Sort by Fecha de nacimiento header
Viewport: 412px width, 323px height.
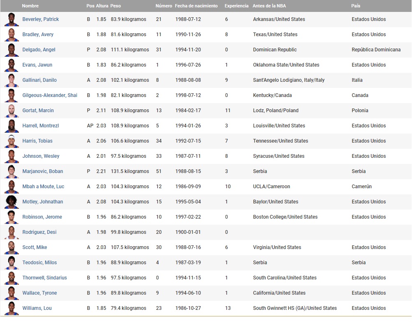point(196,6)
